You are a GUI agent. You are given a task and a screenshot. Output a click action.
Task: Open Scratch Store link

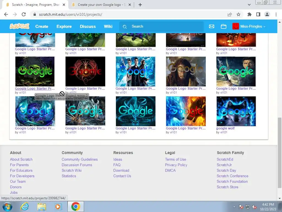227,187
